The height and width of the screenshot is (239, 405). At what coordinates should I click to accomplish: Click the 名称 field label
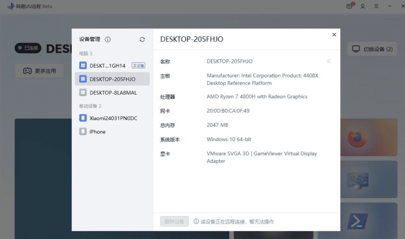[165, 61]
